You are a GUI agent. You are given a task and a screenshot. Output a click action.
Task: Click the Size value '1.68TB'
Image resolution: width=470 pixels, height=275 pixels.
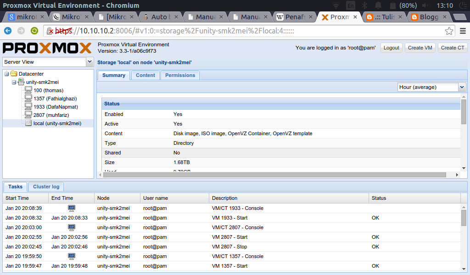(x=181, y=162)
